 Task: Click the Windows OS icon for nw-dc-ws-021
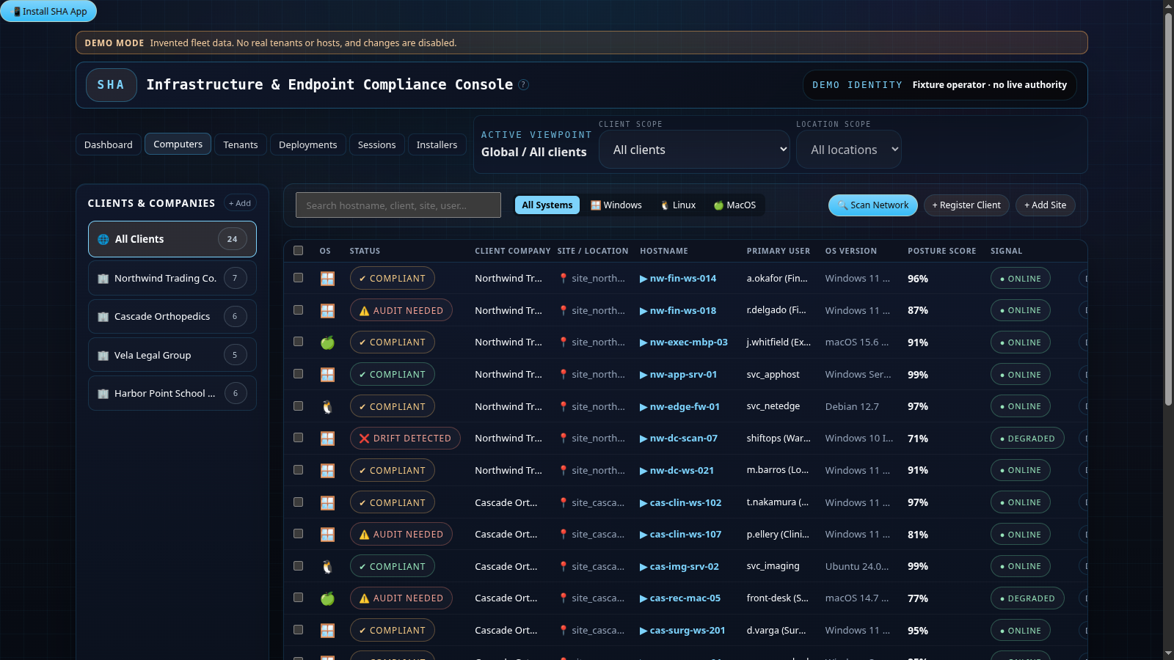[327, 471]
